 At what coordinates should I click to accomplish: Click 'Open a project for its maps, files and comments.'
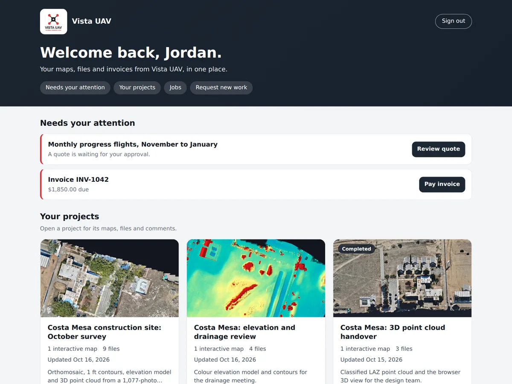[108, 229]
